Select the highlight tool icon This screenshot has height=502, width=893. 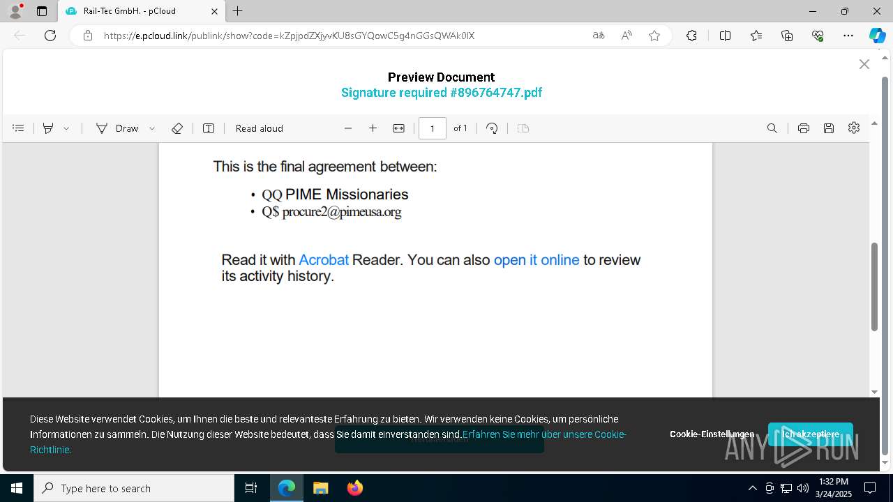(48, 128)
